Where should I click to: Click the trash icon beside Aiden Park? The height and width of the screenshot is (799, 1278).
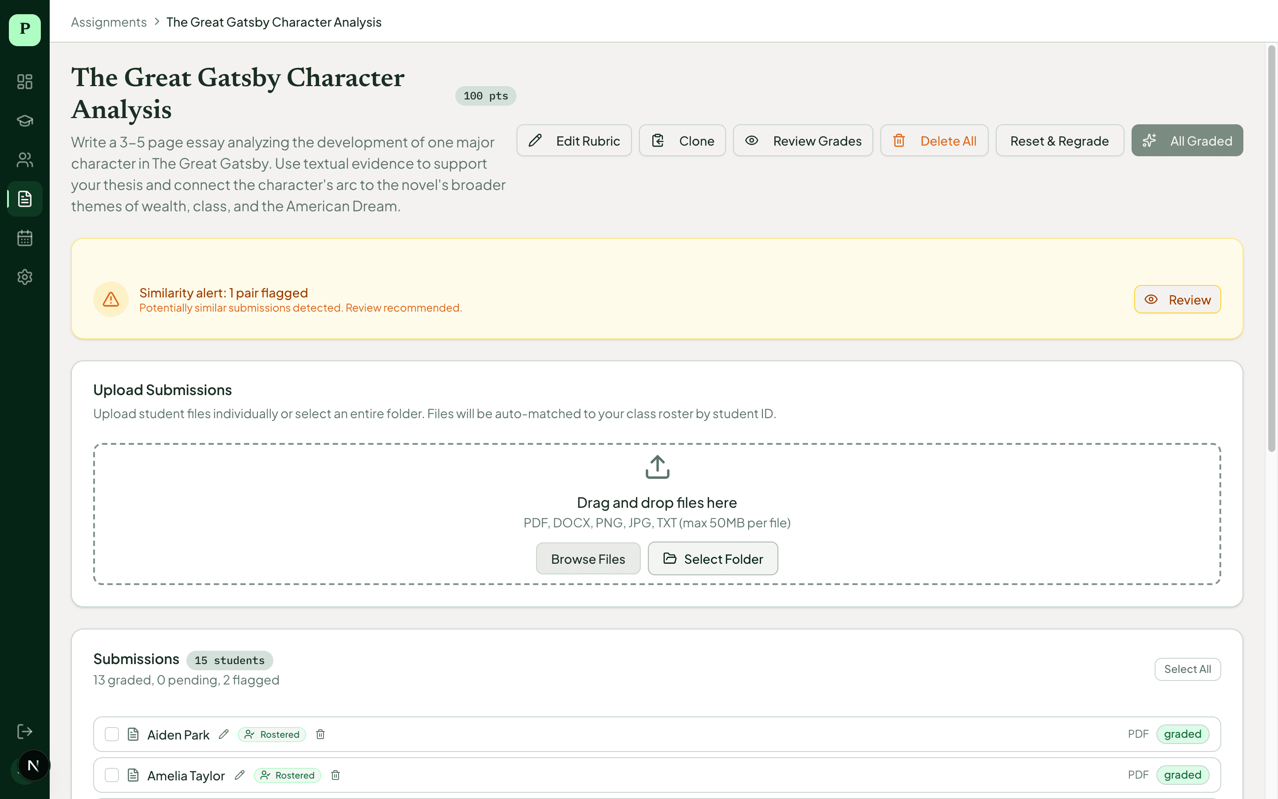click(320, 734)
